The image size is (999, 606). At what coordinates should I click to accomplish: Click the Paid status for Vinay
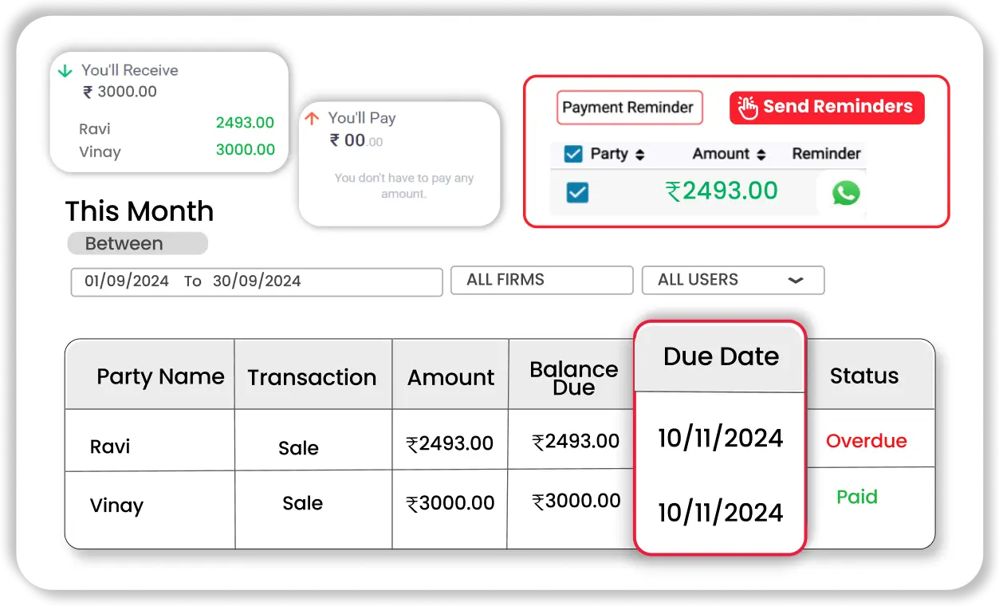pos(856,497)
